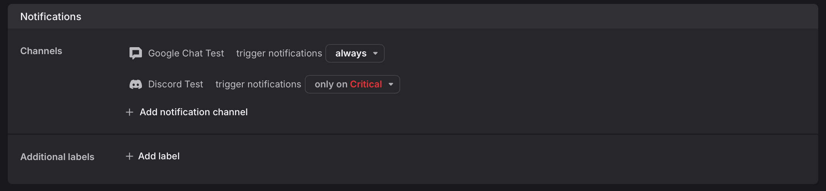Click the plus icon beside Add label
Image resolution: width=826 pixels, height=191 pixels.
[130, 156]
